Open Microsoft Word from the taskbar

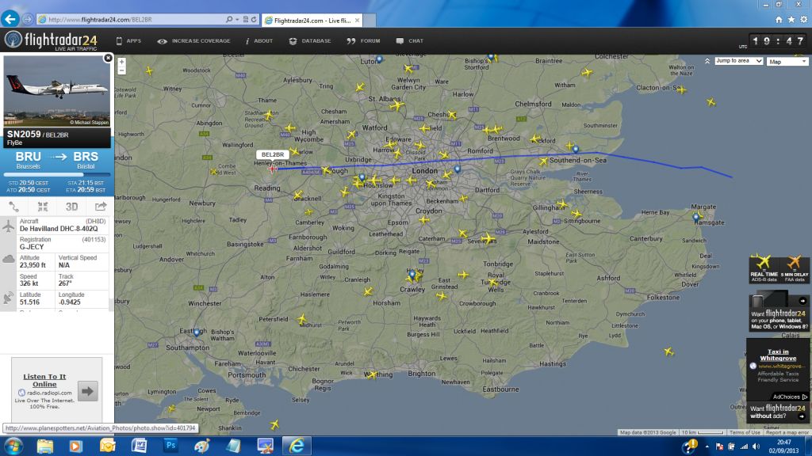(139, 446)
